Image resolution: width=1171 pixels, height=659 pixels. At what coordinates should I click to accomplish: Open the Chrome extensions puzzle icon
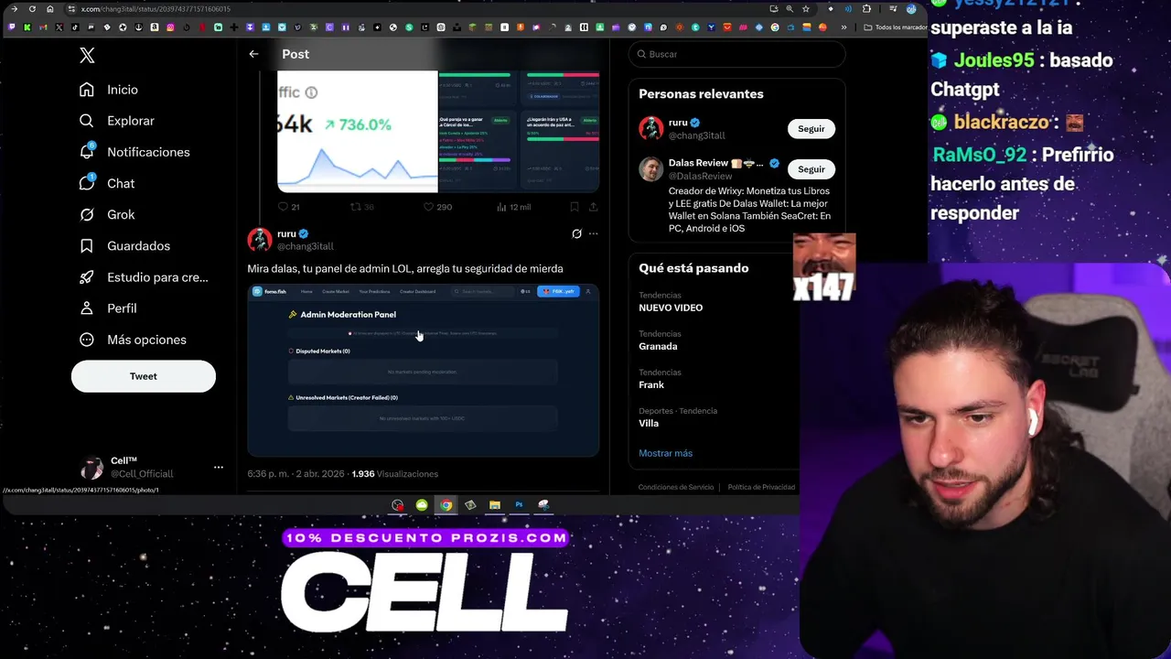pyautogui.click(x=866, y=9)
